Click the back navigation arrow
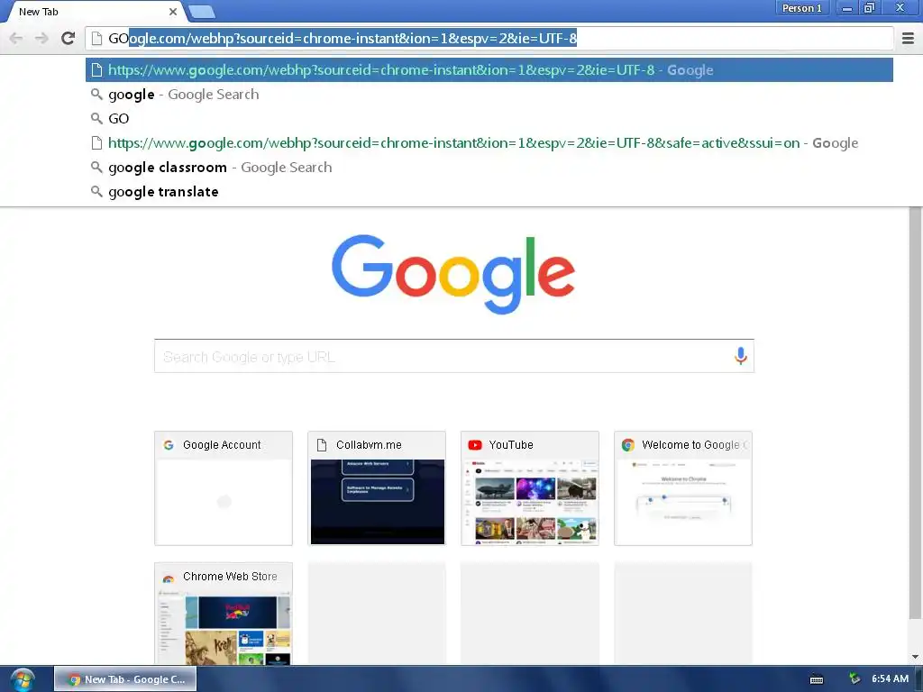 pos(16,38)
